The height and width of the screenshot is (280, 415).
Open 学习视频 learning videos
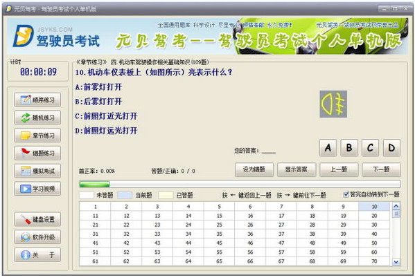tap(37, 189)
